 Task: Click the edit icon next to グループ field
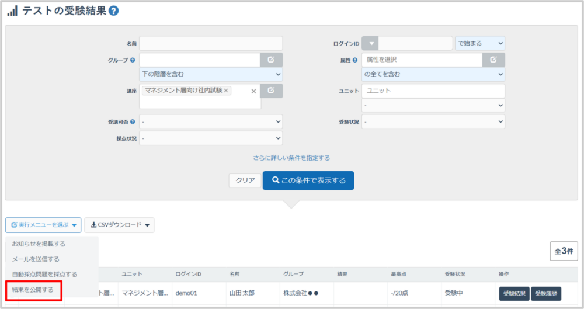pyautogui.click(x=271, y=60)
